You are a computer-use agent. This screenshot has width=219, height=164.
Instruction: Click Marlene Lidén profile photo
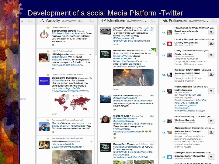click(106, 119)
